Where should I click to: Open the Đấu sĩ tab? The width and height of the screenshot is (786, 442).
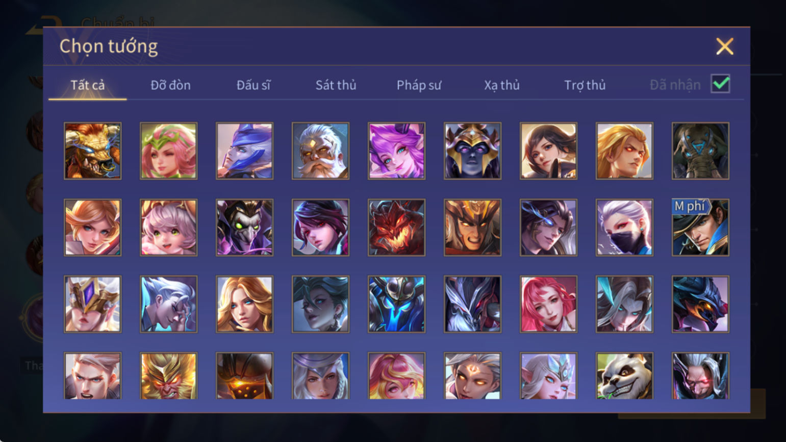pos(253,85)
